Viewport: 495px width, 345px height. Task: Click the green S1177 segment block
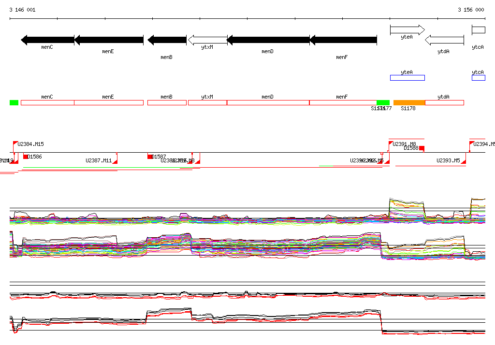click(383, 102)
